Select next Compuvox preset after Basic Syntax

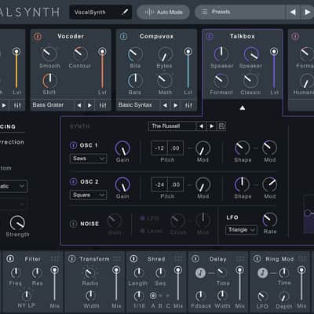176,105
